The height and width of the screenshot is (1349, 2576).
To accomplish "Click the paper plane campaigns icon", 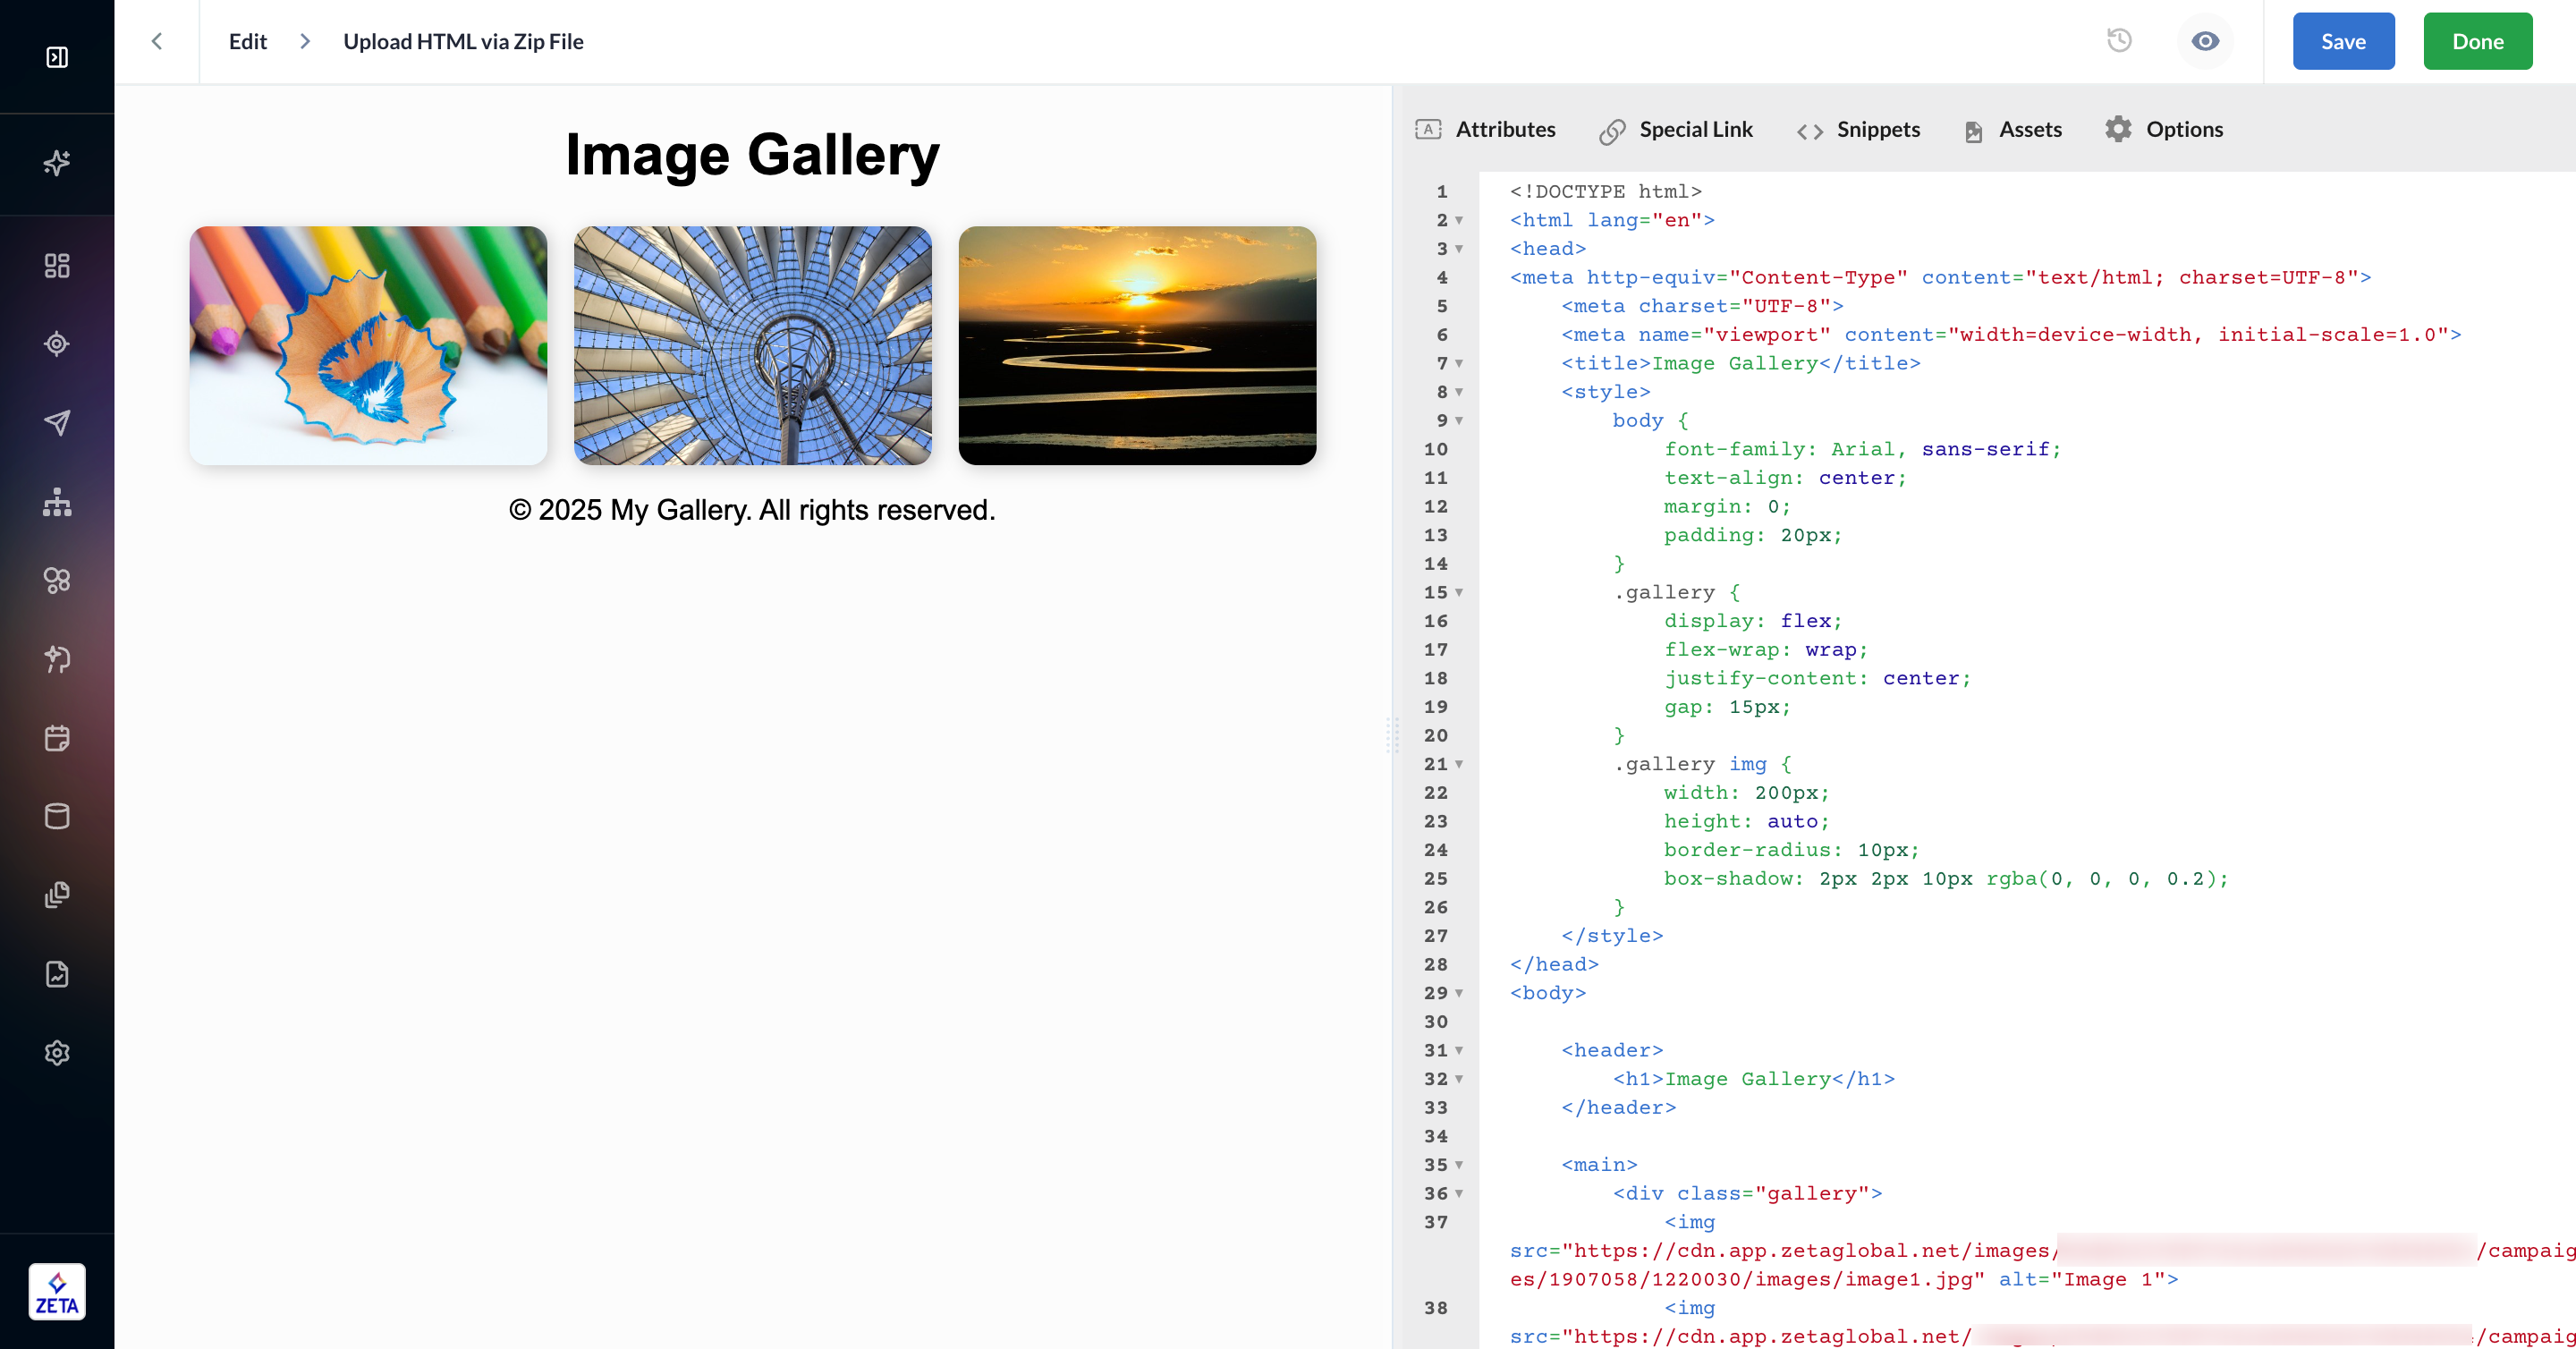I will coord(57,422).
